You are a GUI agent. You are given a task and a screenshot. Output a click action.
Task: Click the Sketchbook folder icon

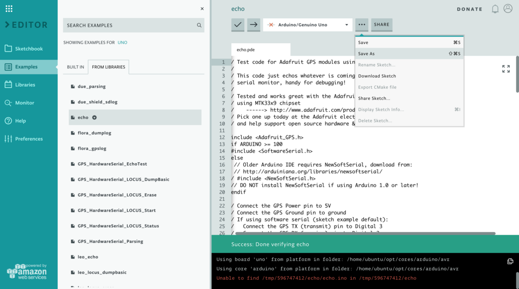point(8,49)
